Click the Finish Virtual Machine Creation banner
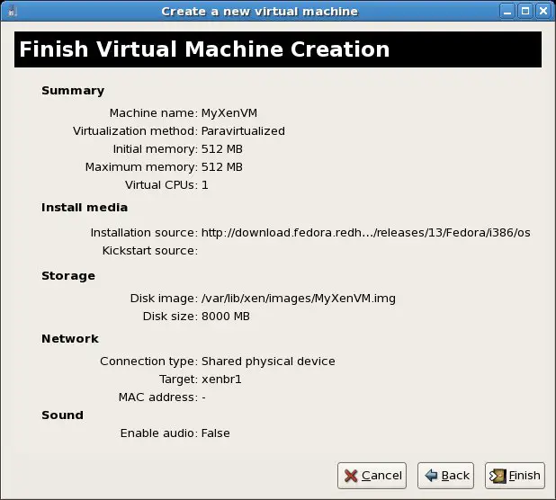The image size is (556, 500). click(277, 49)
